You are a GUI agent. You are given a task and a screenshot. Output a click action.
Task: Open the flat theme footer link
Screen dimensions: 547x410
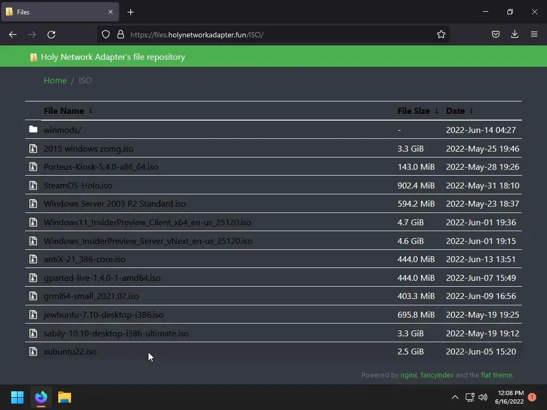[x=497, y=375]
